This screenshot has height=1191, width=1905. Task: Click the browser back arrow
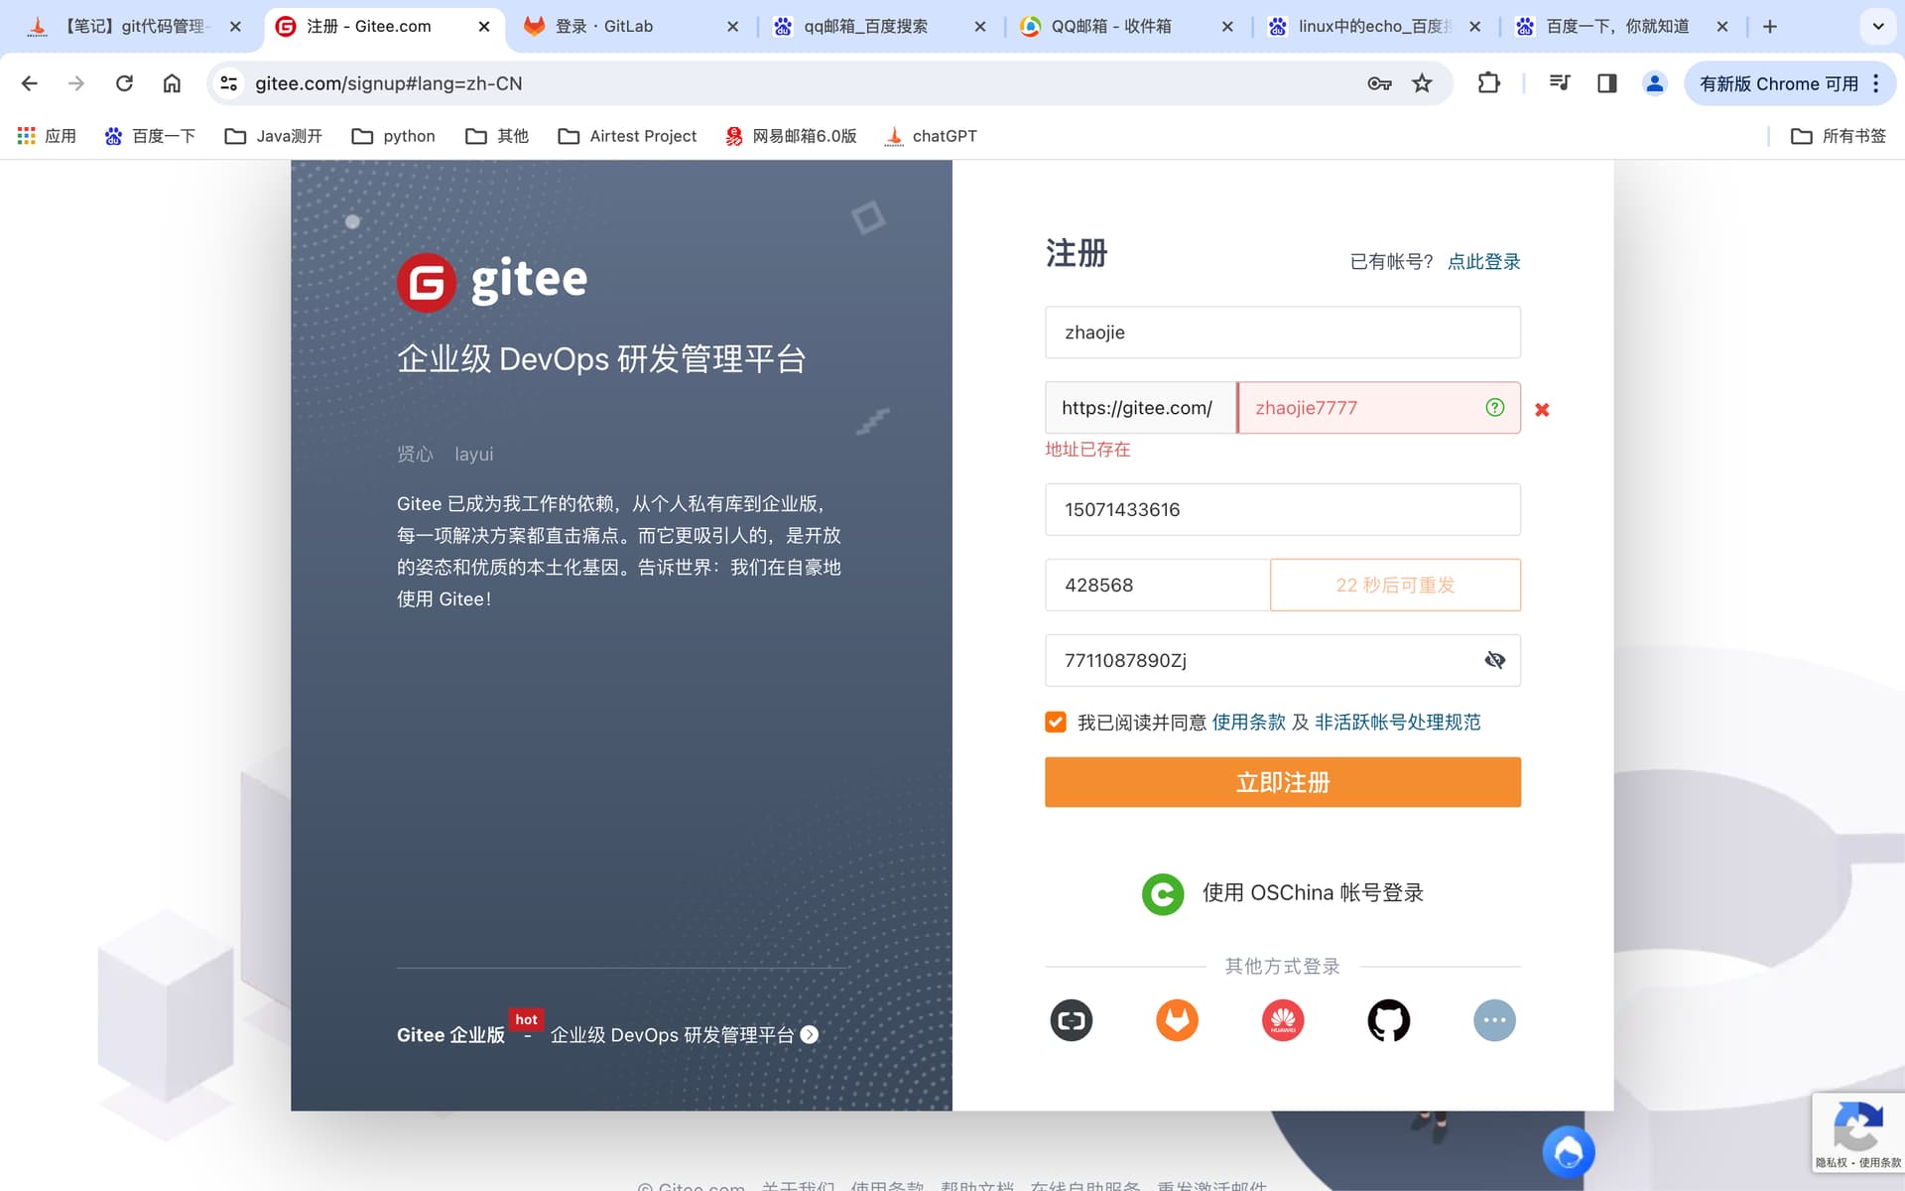pyautogui.click(x=30, y=83)
